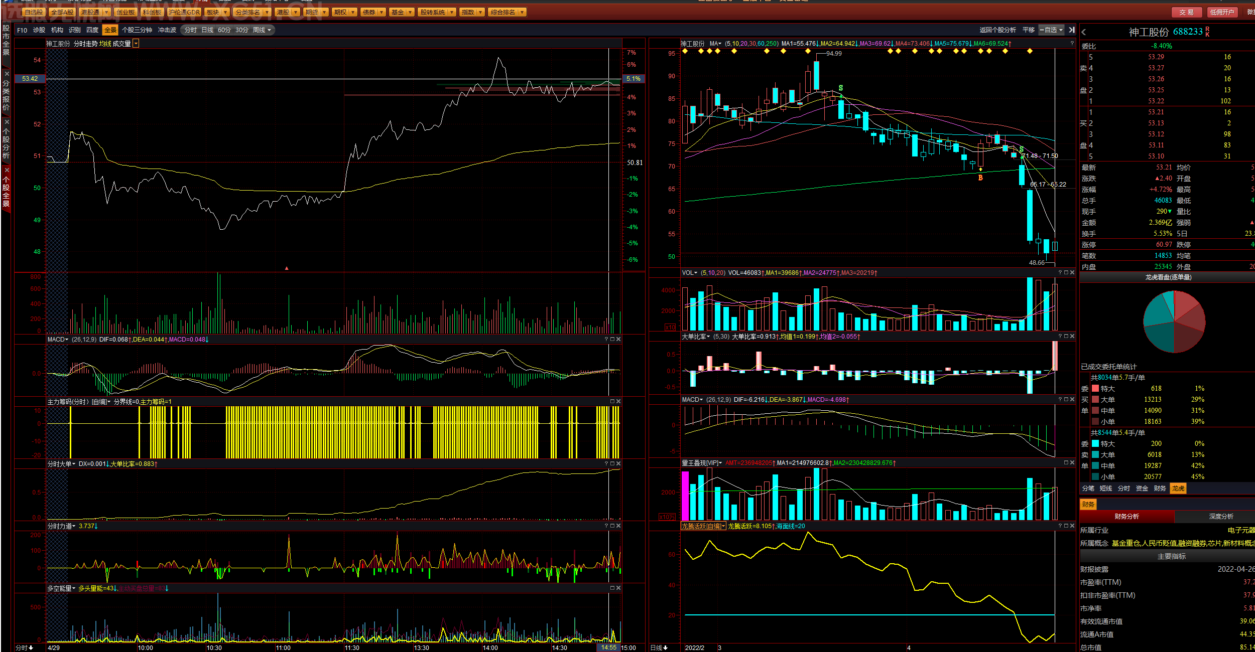
Task: Close the 个股全景 sidebar tab
Action: click(x=7, y=170)
